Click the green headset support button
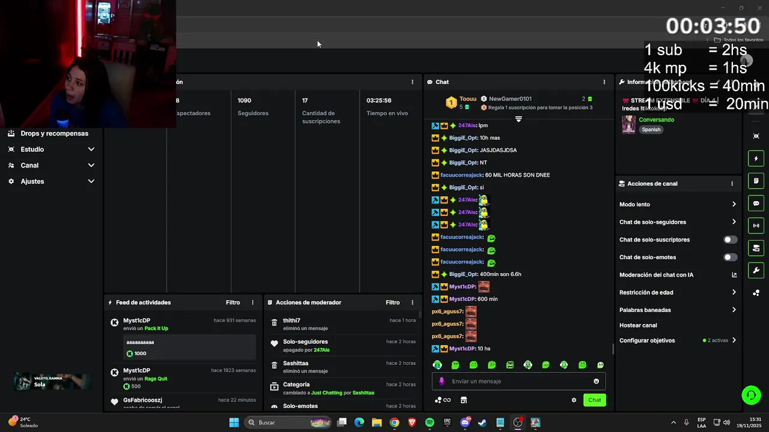The image size is (769, 432). tap(751, 395)
